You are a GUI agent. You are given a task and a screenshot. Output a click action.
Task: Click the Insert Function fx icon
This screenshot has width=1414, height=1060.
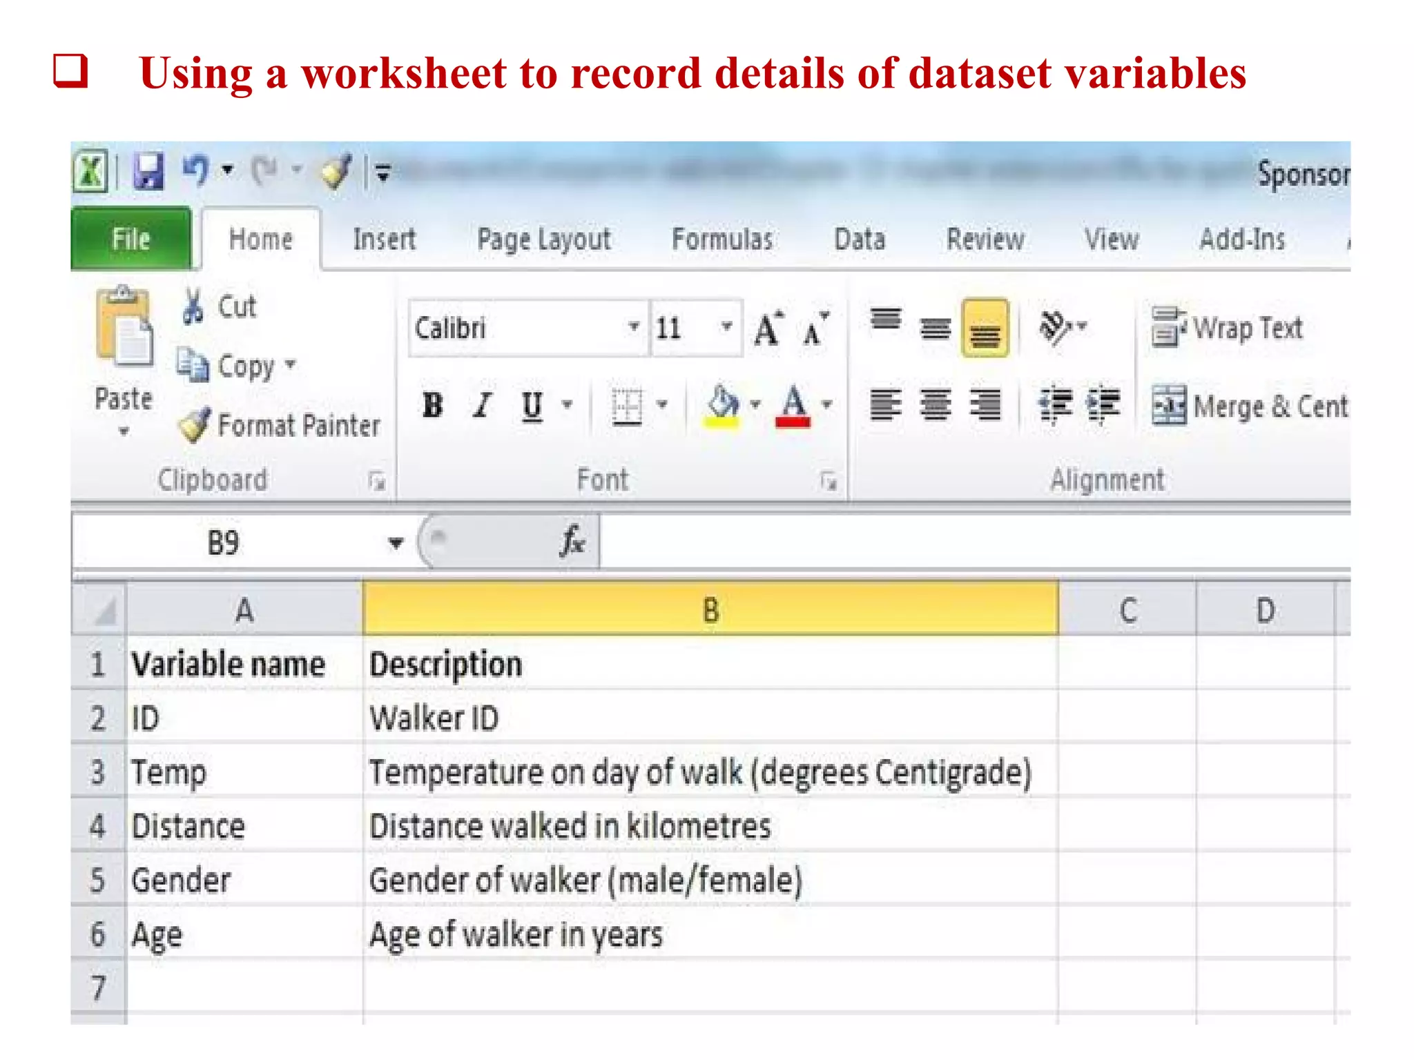click(572, 542)
